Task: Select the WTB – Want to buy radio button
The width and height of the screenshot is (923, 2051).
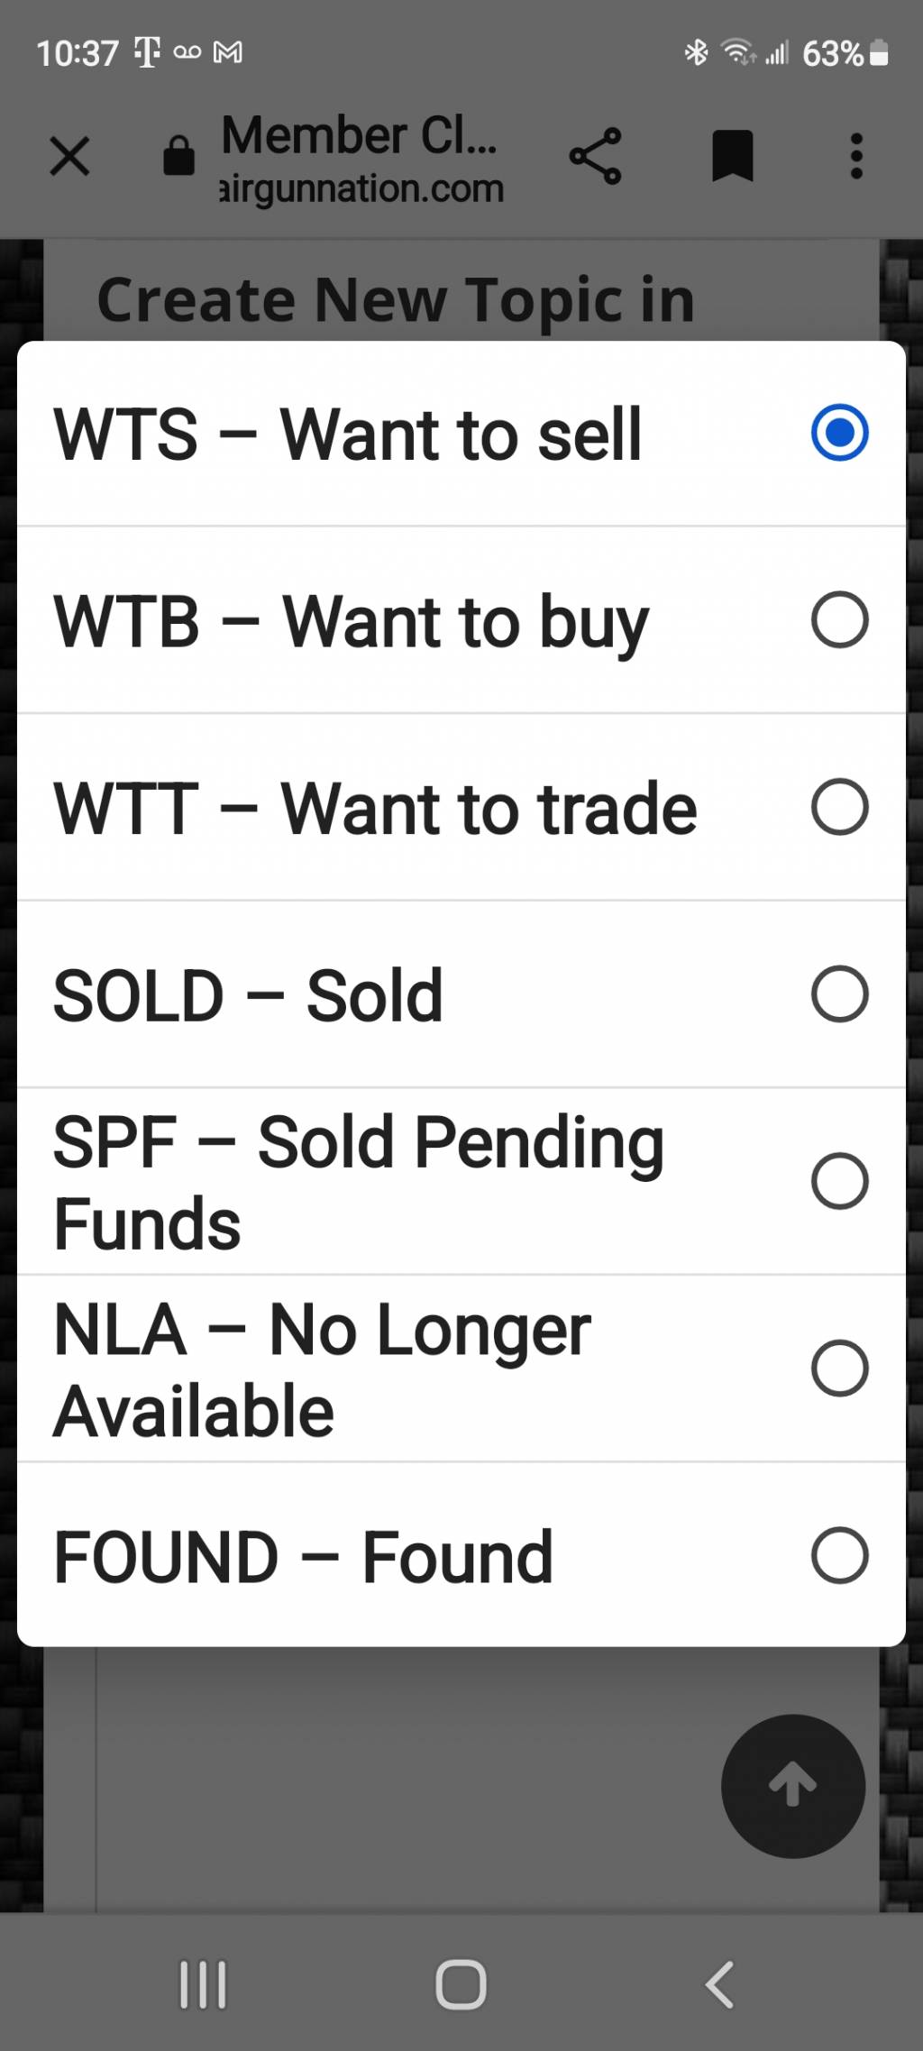Action: (x=839, y=619)
